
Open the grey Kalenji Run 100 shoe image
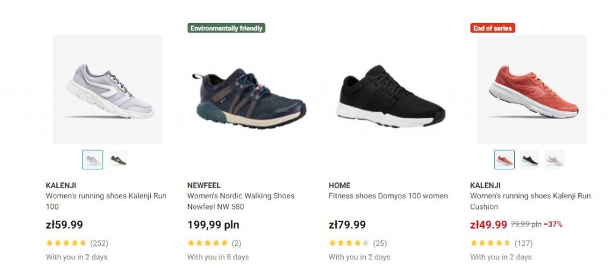[x=107, y=89]
